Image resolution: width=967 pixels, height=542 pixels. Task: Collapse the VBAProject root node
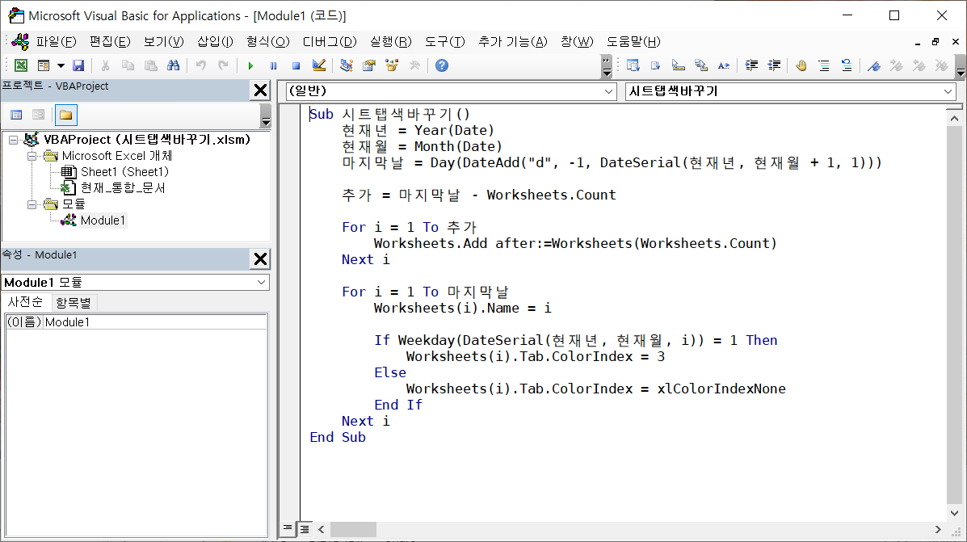click(x=13, y=140)
